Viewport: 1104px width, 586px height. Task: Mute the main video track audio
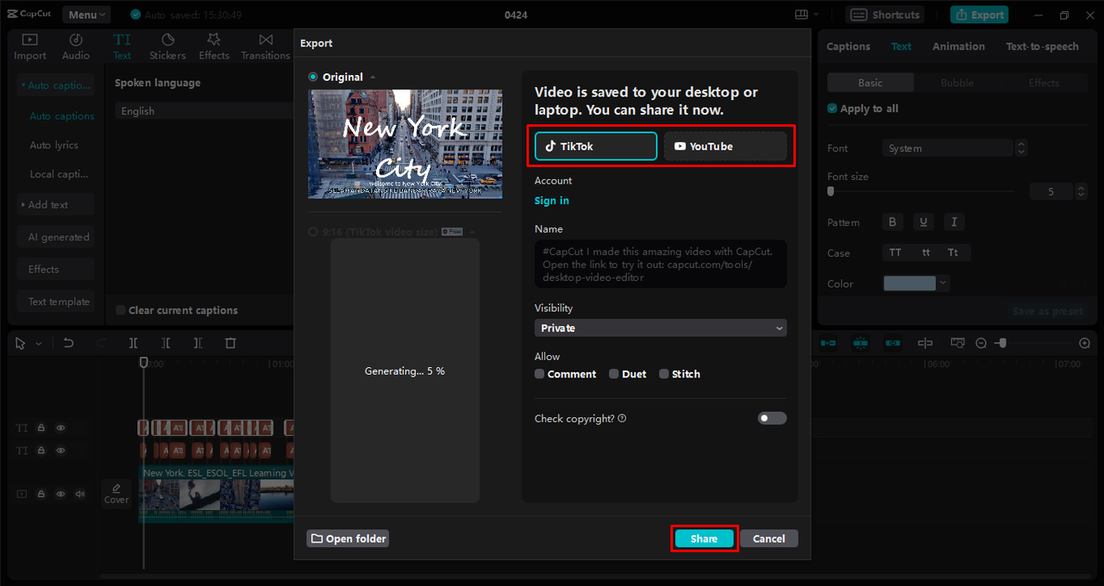click(80, 494)
